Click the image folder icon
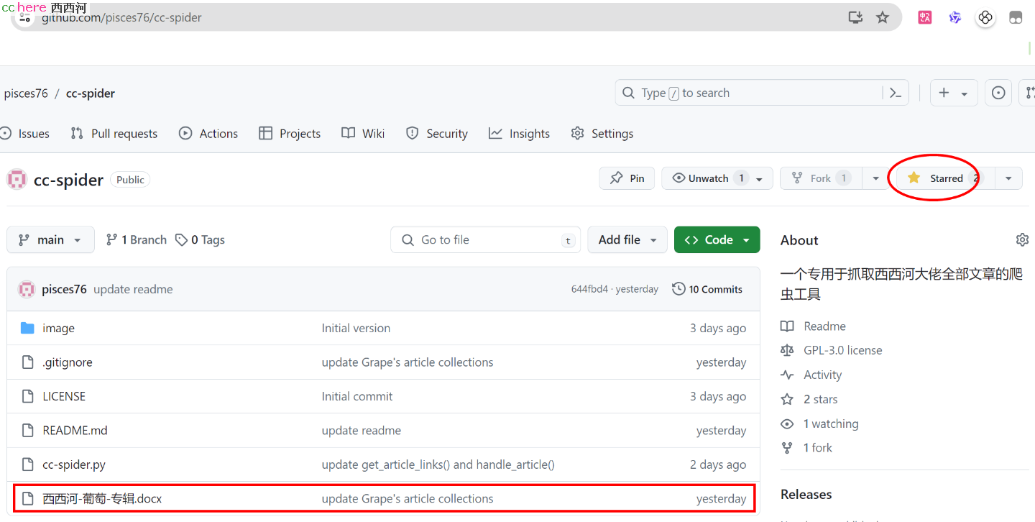 point(27,328)
